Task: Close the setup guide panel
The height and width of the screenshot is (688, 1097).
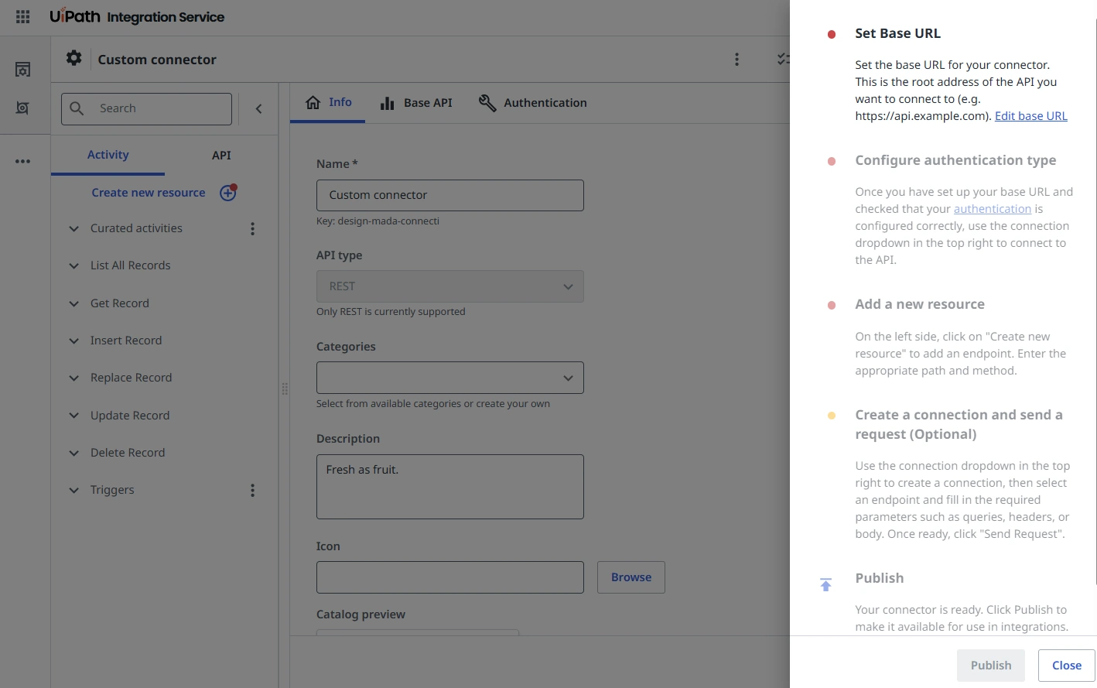Action: [1067, 666]
